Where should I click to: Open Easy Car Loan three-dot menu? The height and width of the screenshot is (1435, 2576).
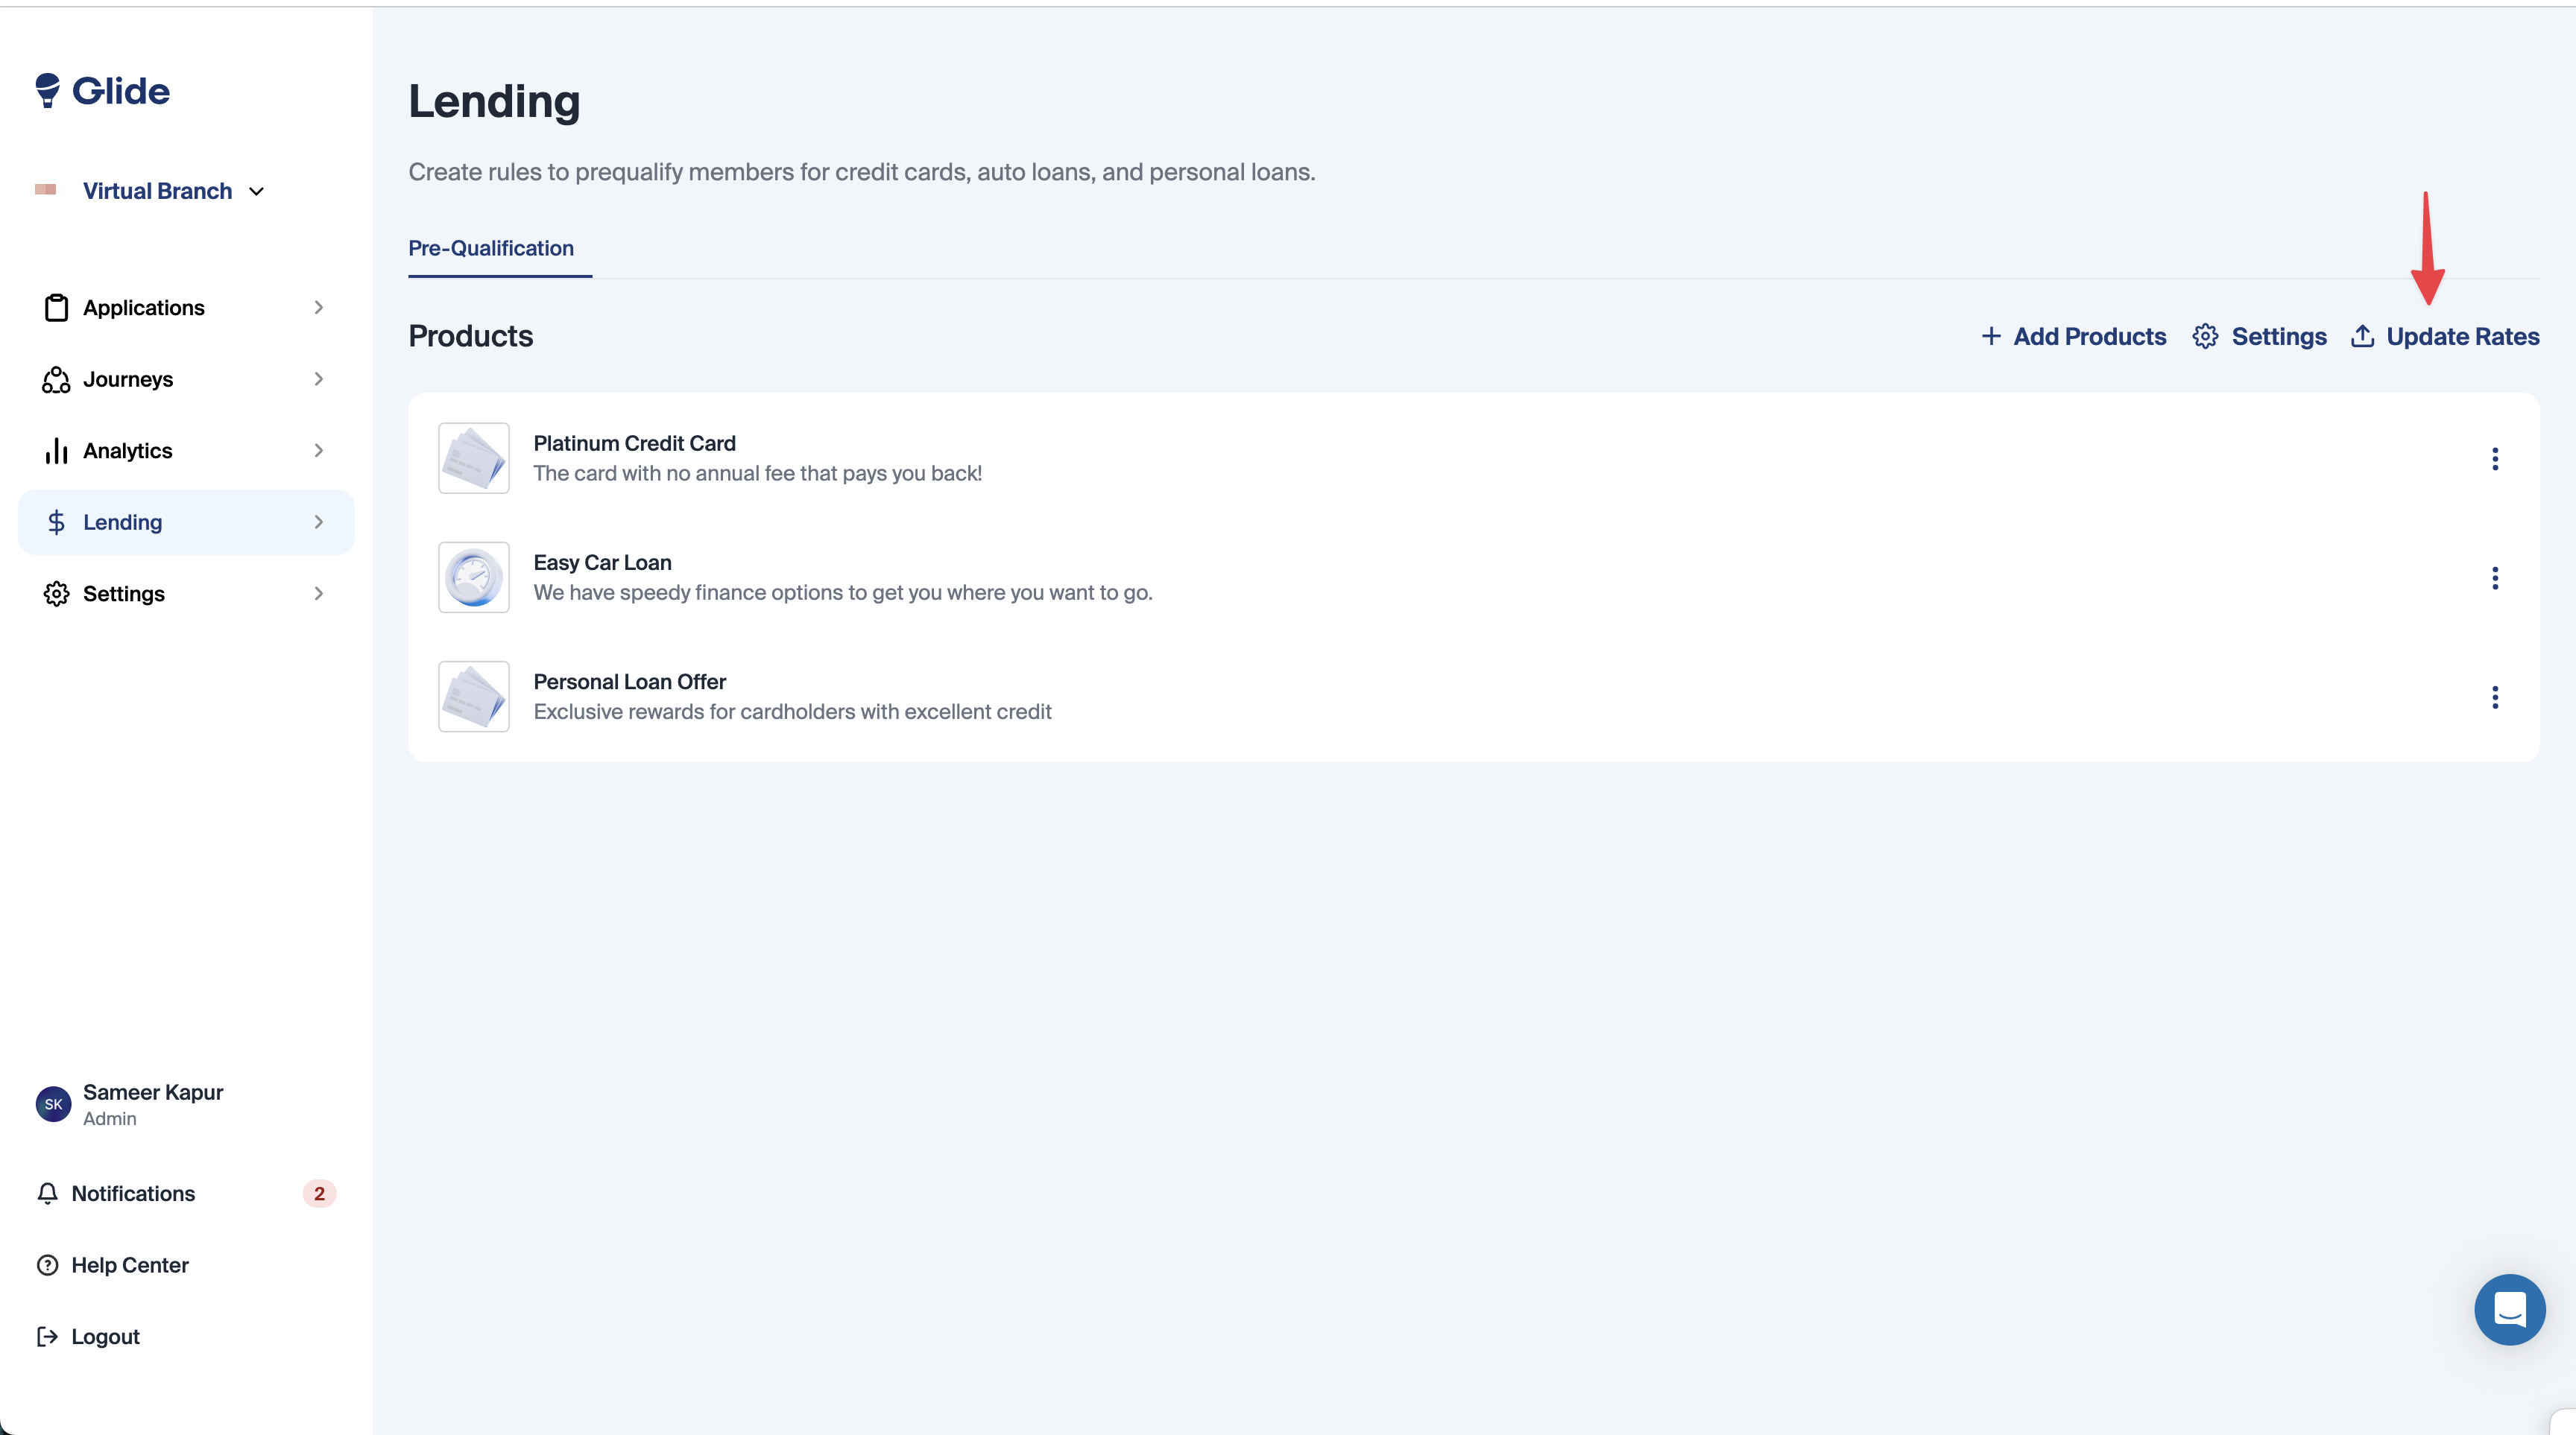2494,577
